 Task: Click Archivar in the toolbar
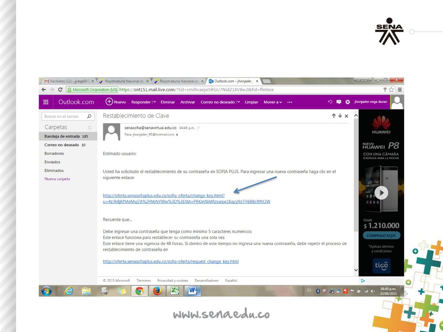click(188, 102)
